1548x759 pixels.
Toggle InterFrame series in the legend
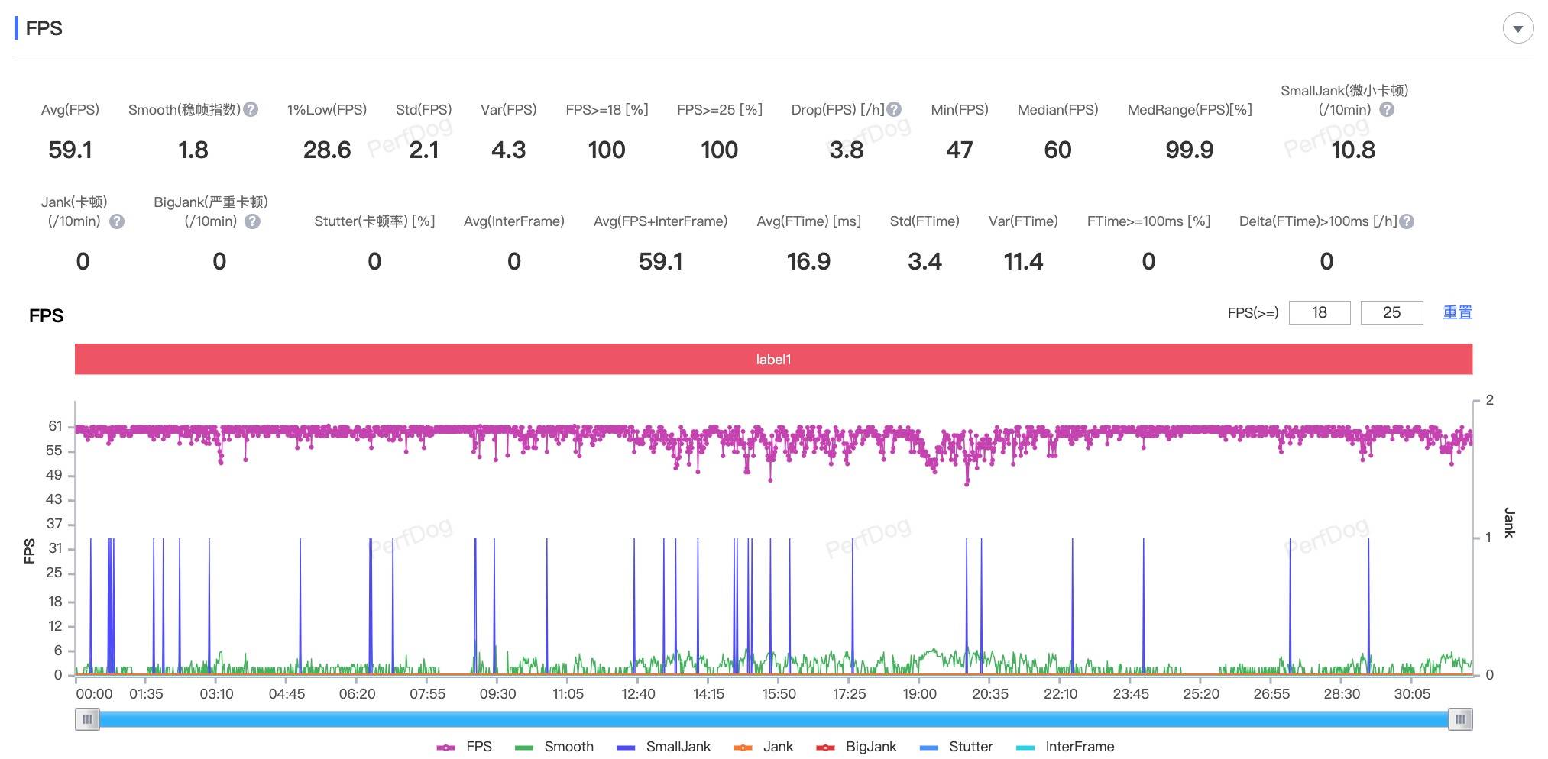click(1065, 747)
